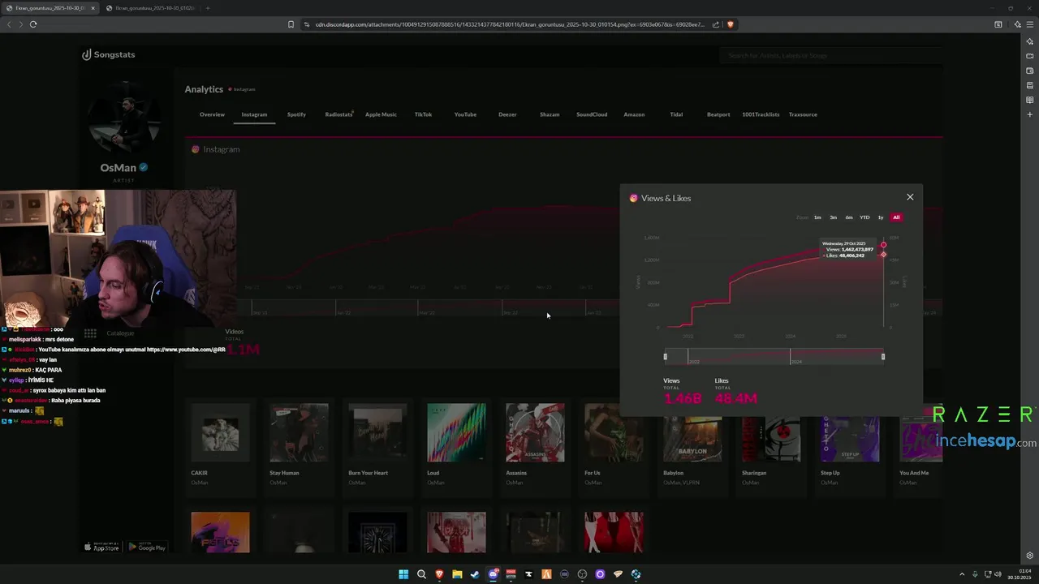1039x584 pixels.
Task: Open a new browser tab
Action: click(x=208, y=8)
